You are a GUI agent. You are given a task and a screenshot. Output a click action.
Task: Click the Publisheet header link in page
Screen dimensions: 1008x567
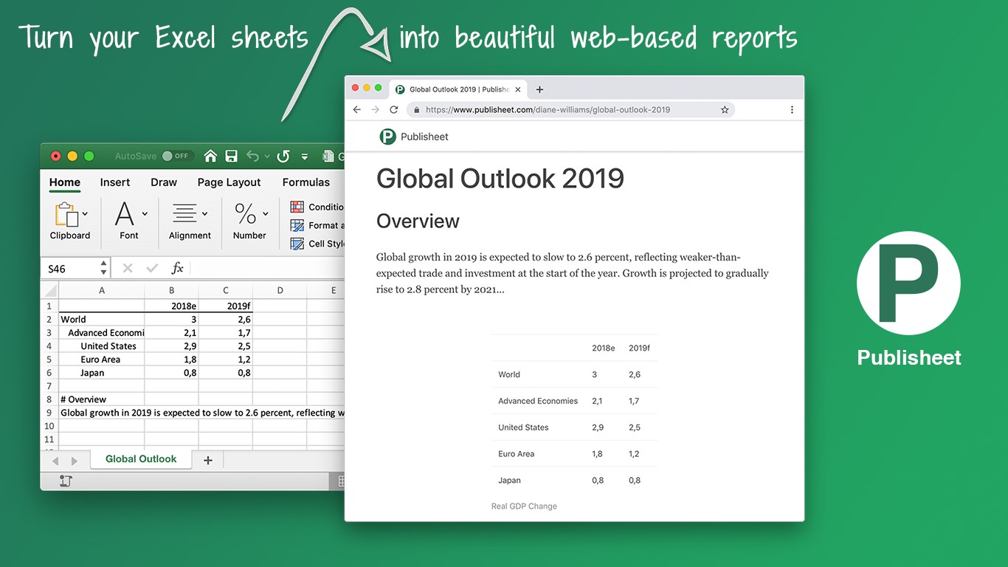(424, 137)
